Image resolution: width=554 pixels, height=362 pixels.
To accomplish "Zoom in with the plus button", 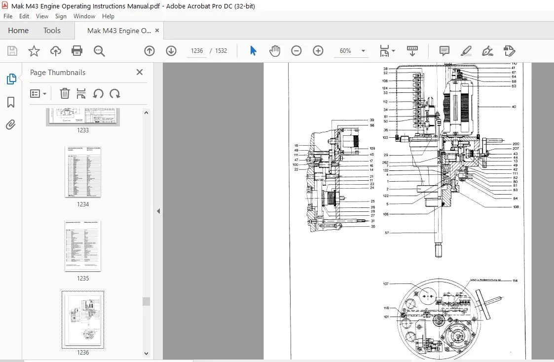I will click(x=318, y=51).
